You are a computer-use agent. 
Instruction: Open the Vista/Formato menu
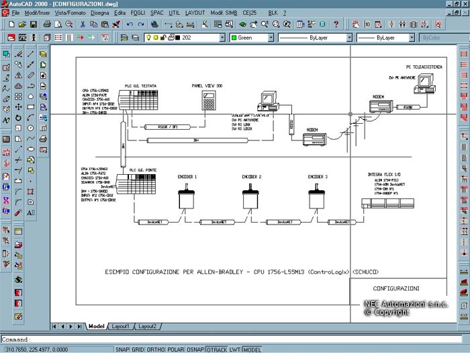pyautogui.click(x=70, y=13)
